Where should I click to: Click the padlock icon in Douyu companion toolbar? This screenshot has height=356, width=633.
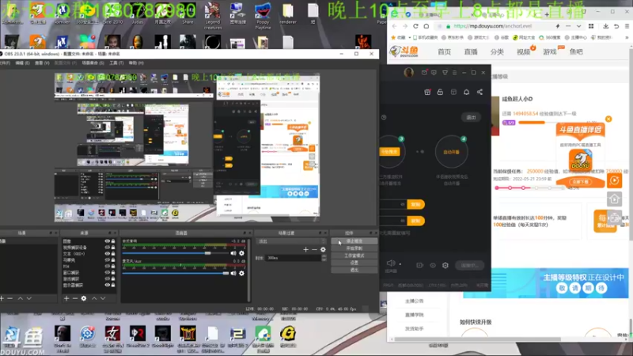point(440,92)
